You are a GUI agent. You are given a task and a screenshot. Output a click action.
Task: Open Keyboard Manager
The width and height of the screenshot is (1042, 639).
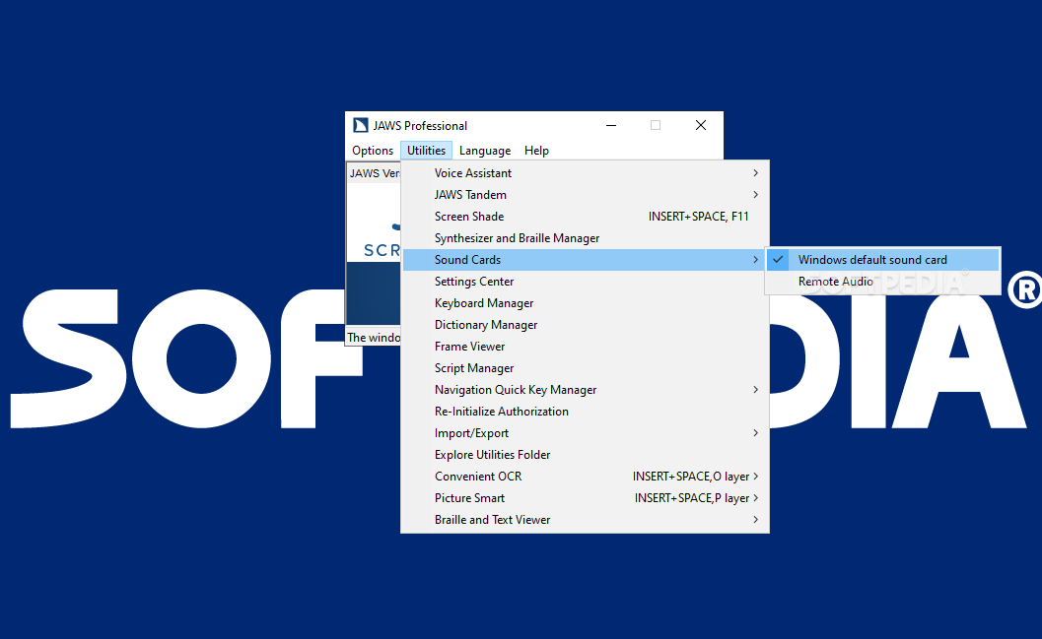(586, 303)
